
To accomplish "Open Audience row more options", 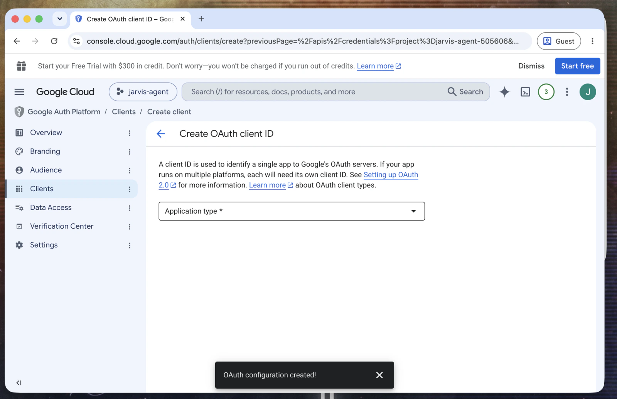I will (130, 170).
